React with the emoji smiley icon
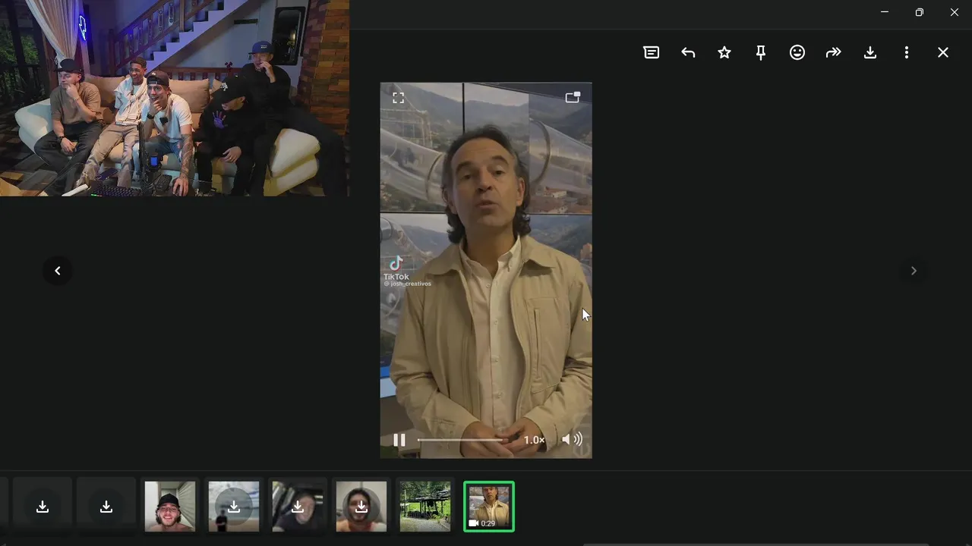 (x=797, y=52)
